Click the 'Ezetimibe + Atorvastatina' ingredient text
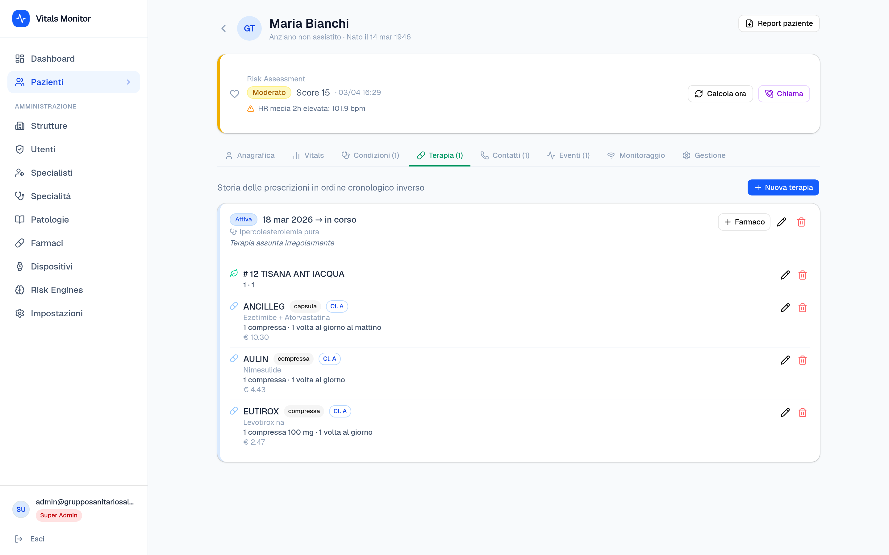 (286, 318)
